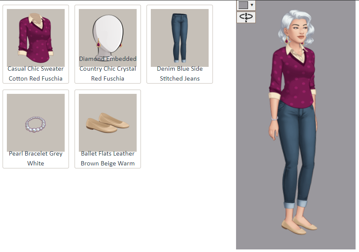Select the beige ballet flats thumbnail
The width and height of the screenshot is (359, 252).
[108, 123]
